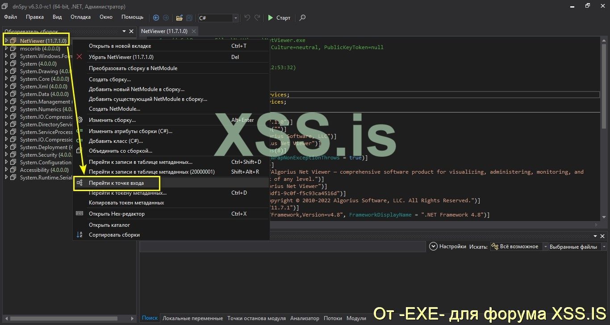Open search with the magnifier toolbar icon
The height and width of the screenshot is (325, 610).
pyautogui.click(x=303, y=18)
